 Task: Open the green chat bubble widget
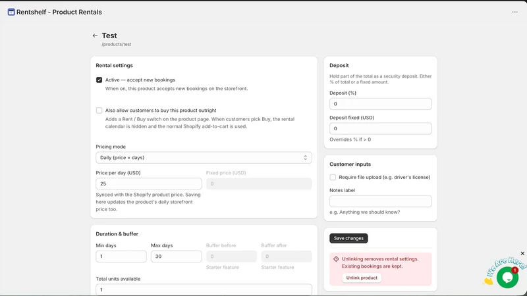507,277
